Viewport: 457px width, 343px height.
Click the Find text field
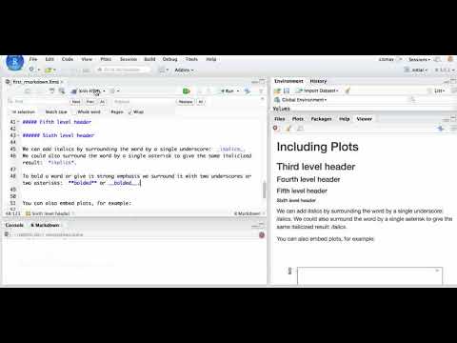[38, 102]
